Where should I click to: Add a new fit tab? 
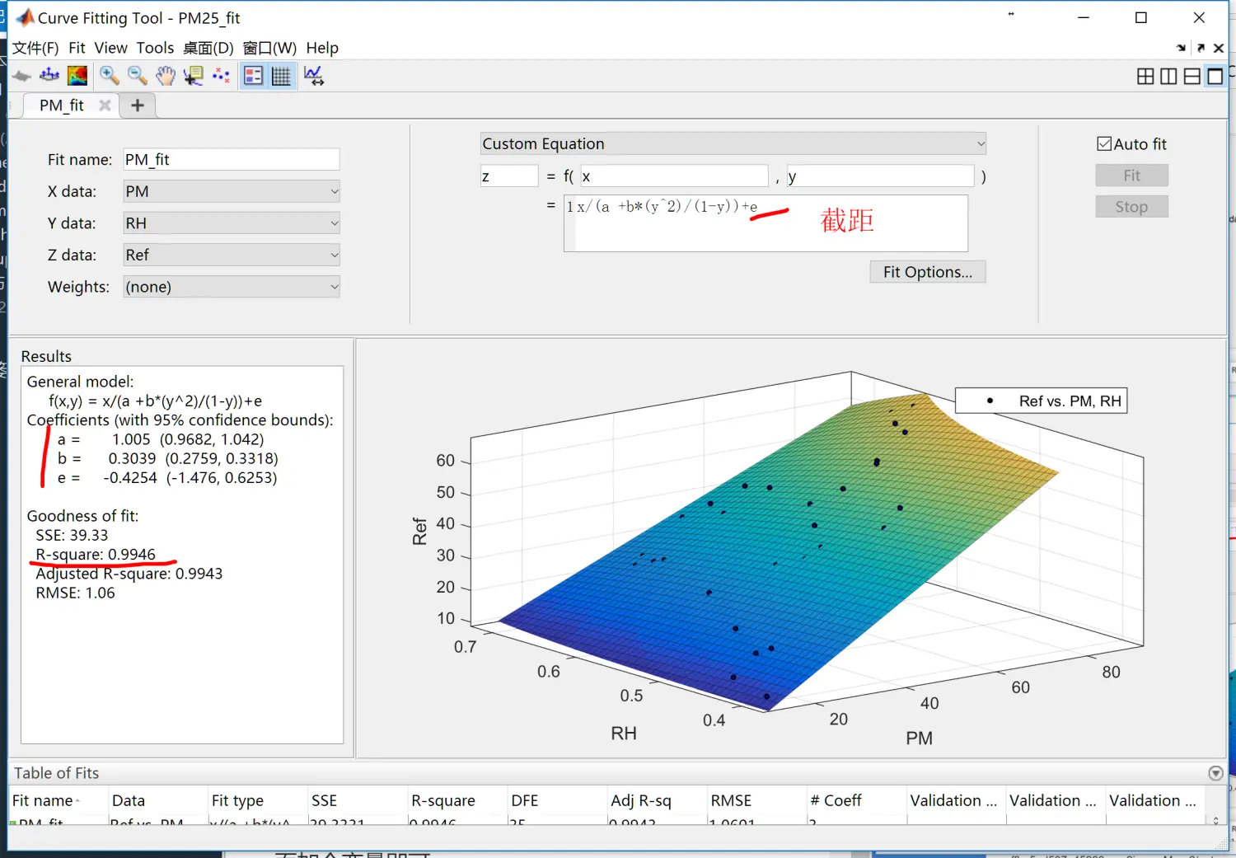pos(138,105)
